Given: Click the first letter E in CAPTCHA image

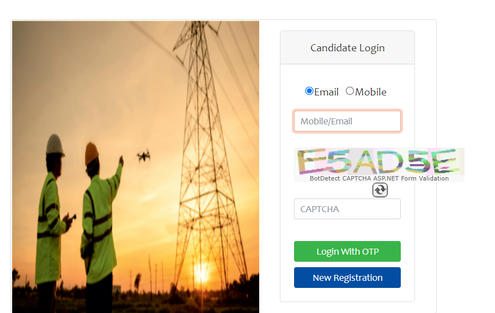Looking at the screenshot, I should click(310, 161).
